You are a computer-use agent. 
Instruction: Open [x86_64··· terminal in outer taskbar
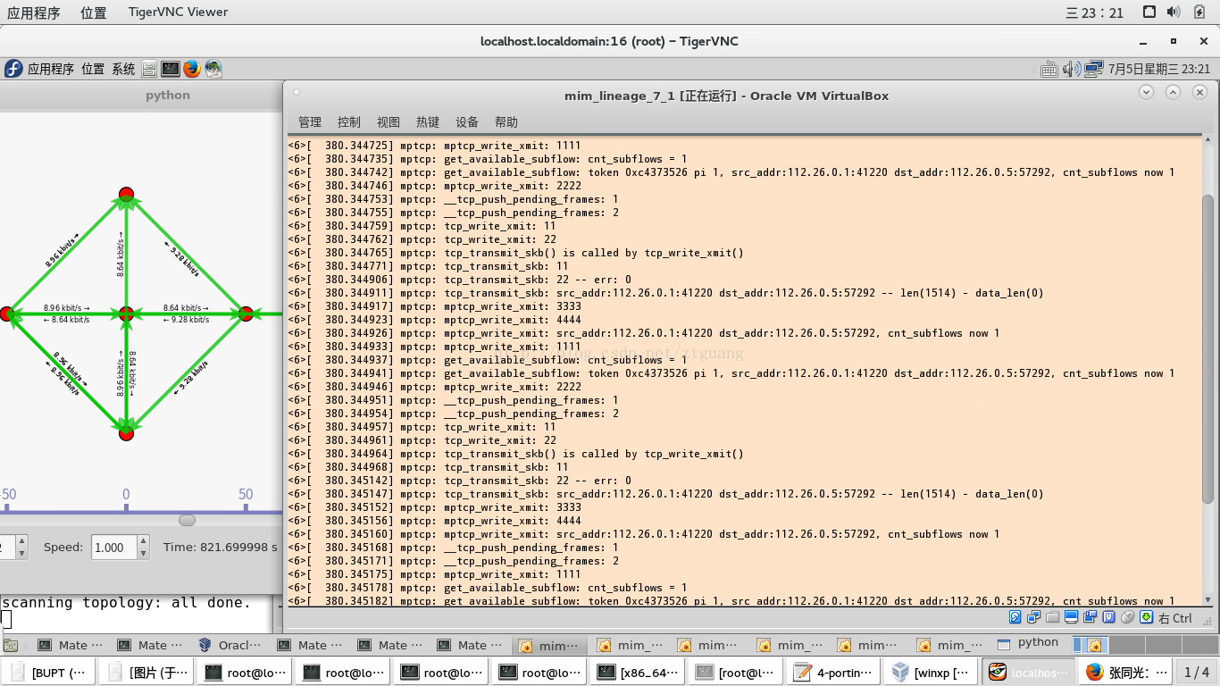coord(638,672)
